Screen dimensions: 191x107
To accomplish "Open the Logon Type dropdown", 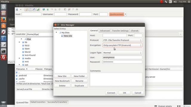I will (122, 53).
